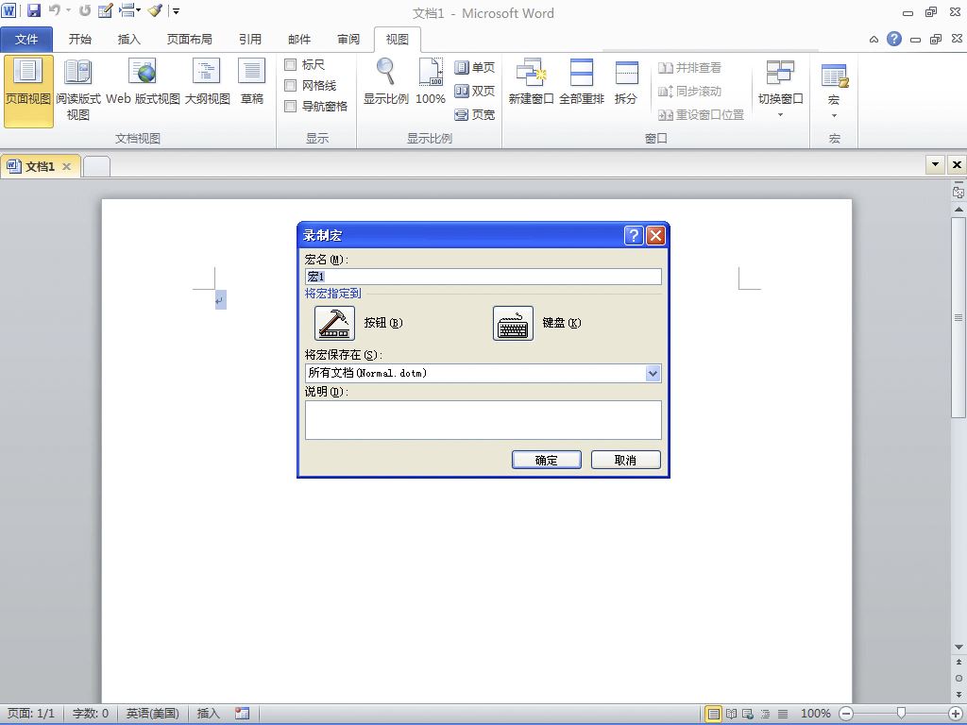Click macro recording icon in status bar
Viewport: 967px width, 725px height.
243,714
